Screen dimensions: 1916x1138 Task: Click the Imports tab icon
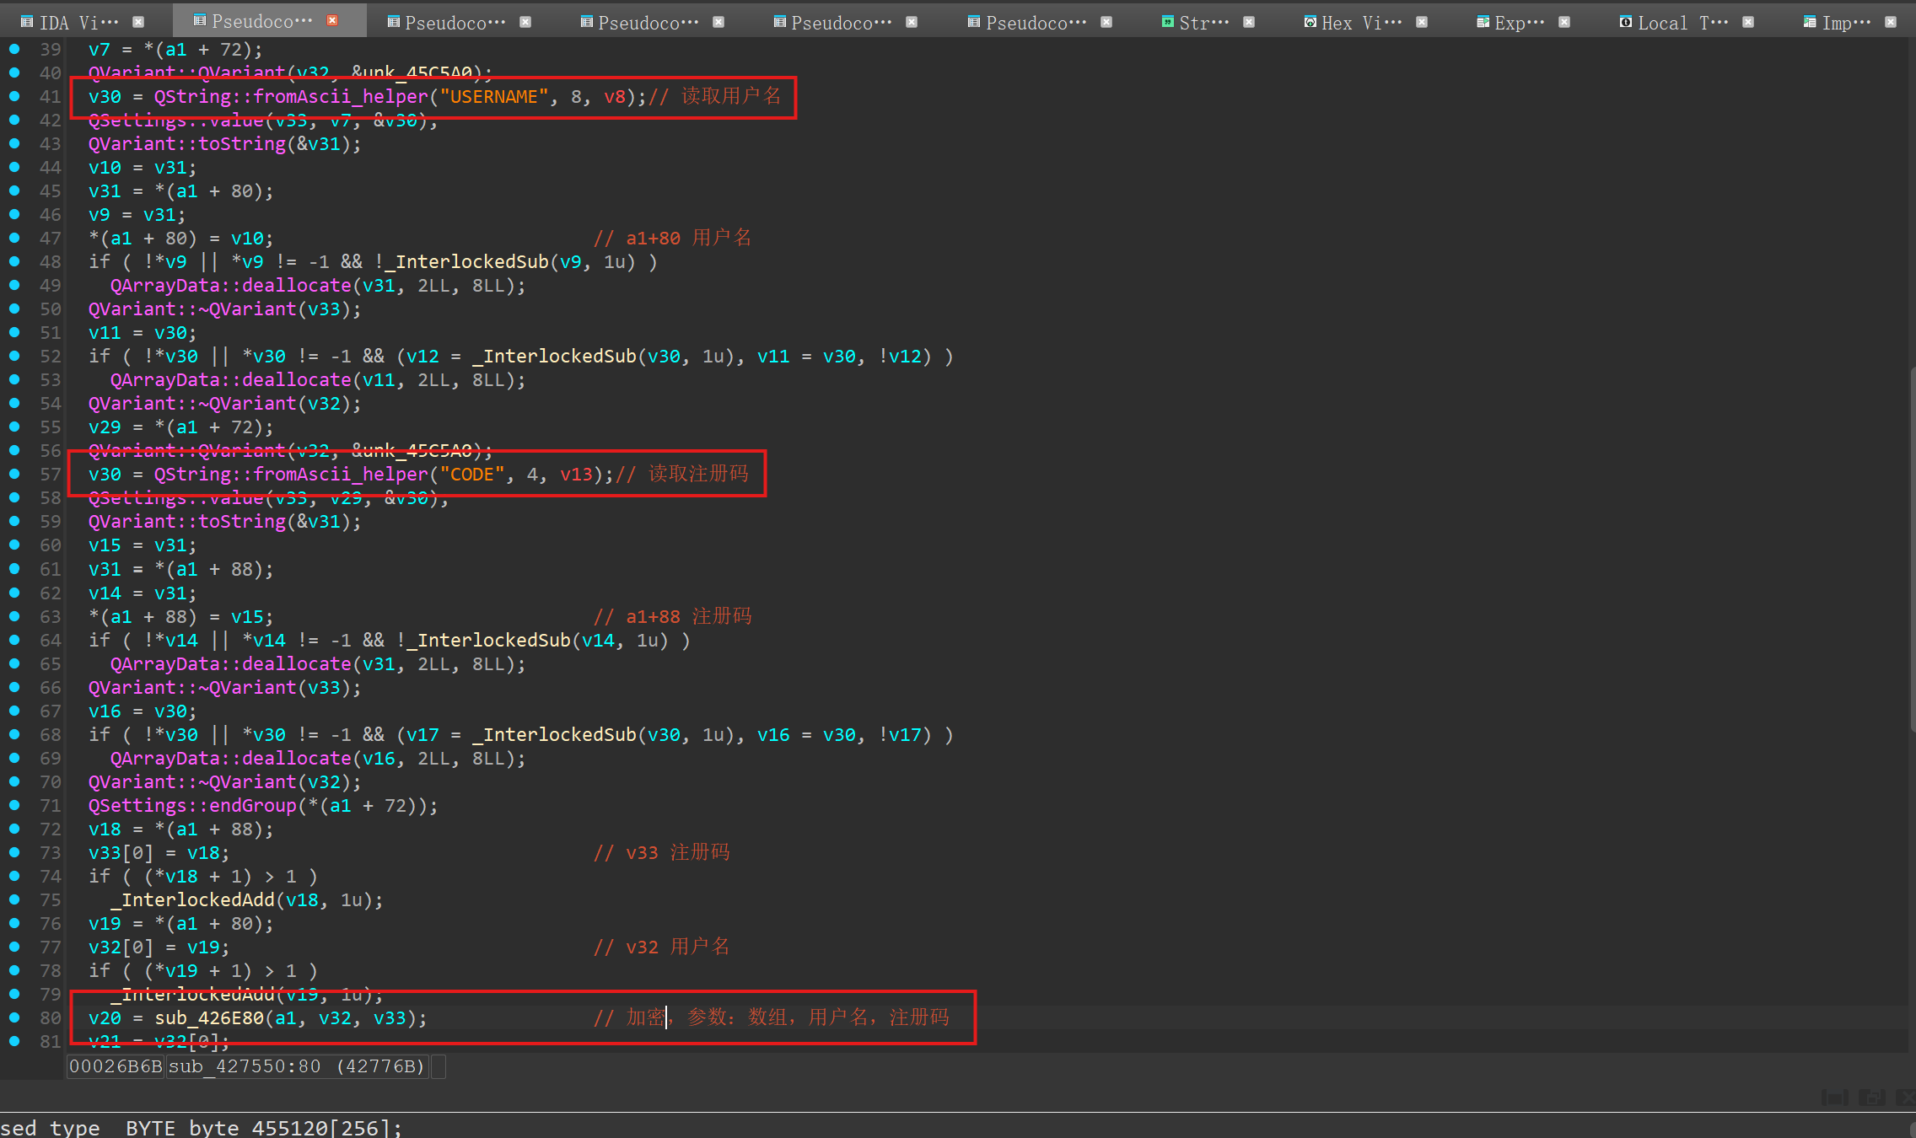pos(1810,22)
